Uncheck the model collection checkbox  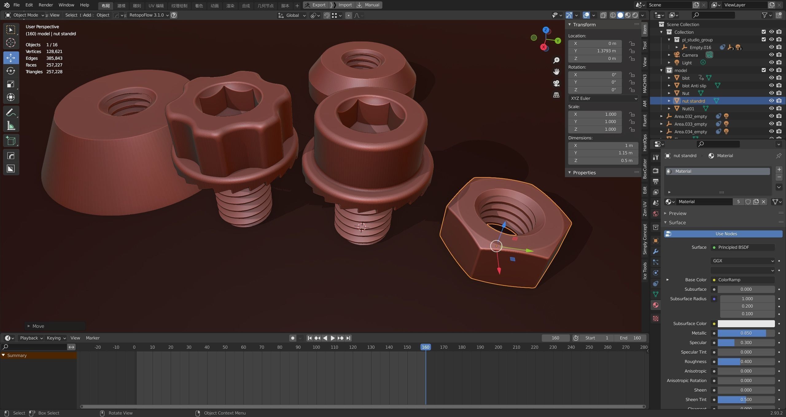764,70
